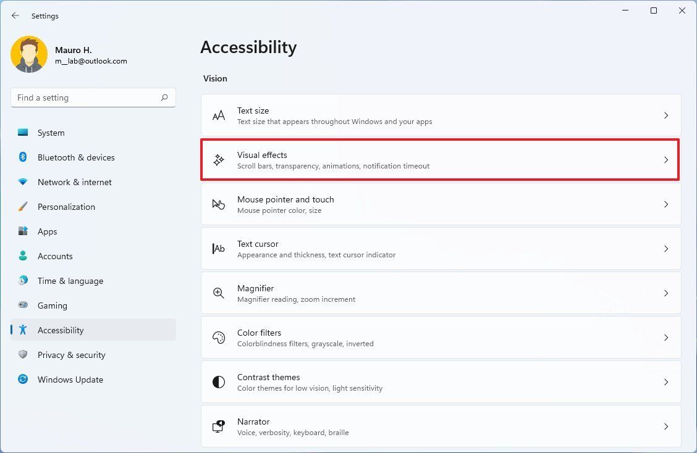Click the Gaming controller icon in sidebar

(x=23, y=305)
